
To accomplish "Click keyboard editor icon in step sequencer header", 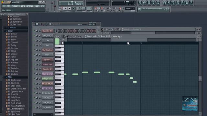I will pos(94,24).
